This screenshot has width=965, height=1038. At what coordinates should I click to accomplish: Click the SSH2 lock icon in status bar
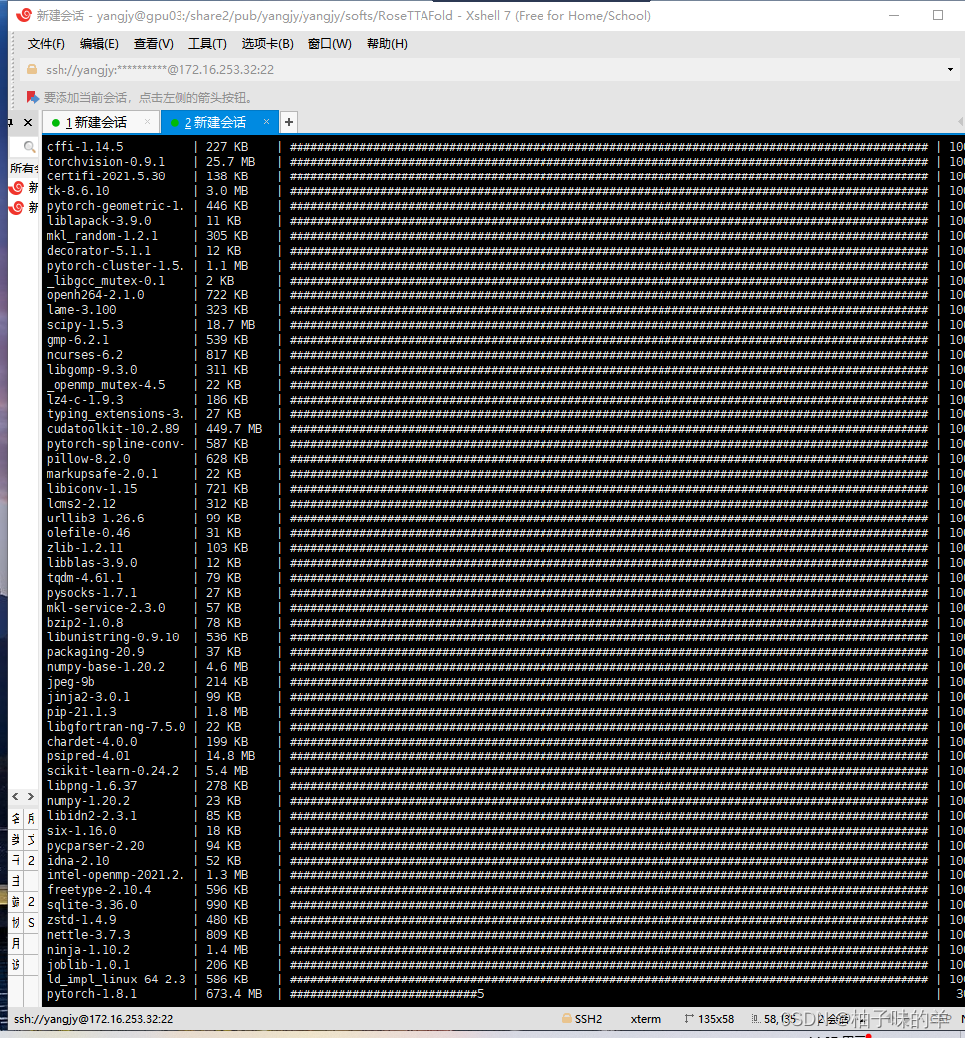coord(567,1019)
